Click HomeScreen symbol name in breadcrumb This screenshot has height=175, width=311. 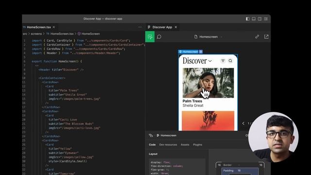91,34
